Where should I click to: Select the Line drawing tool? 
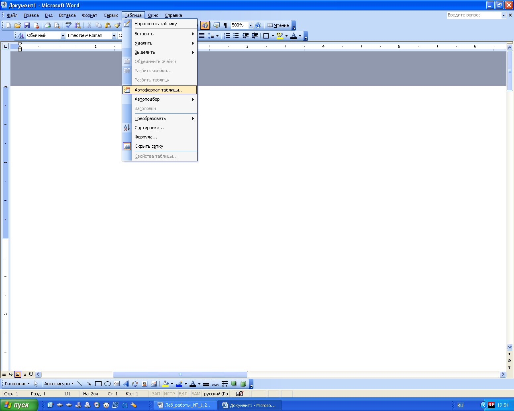click(80, 384)
